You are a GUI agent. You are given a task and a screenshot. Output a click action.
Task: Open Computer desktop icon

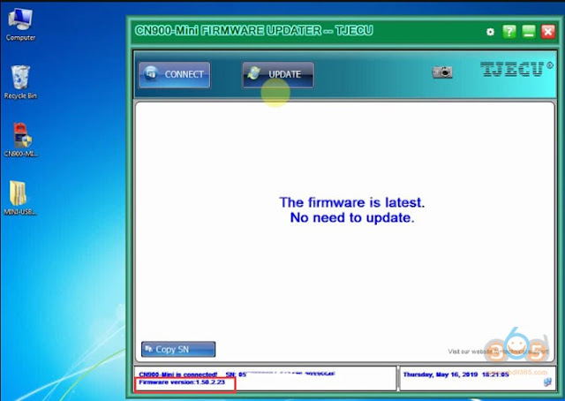(x=20, y=25)
